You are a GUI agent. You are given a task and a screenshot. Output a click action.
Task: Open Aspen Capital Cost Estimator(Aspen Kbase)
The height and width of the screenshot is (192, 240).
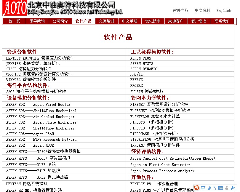[x=172, y=159]
